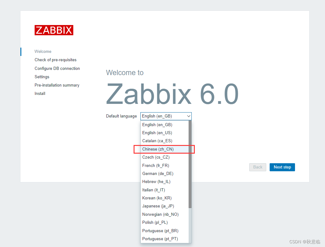
Task: Select the Install step in the sidebar
Action: (x=40, y=93)
